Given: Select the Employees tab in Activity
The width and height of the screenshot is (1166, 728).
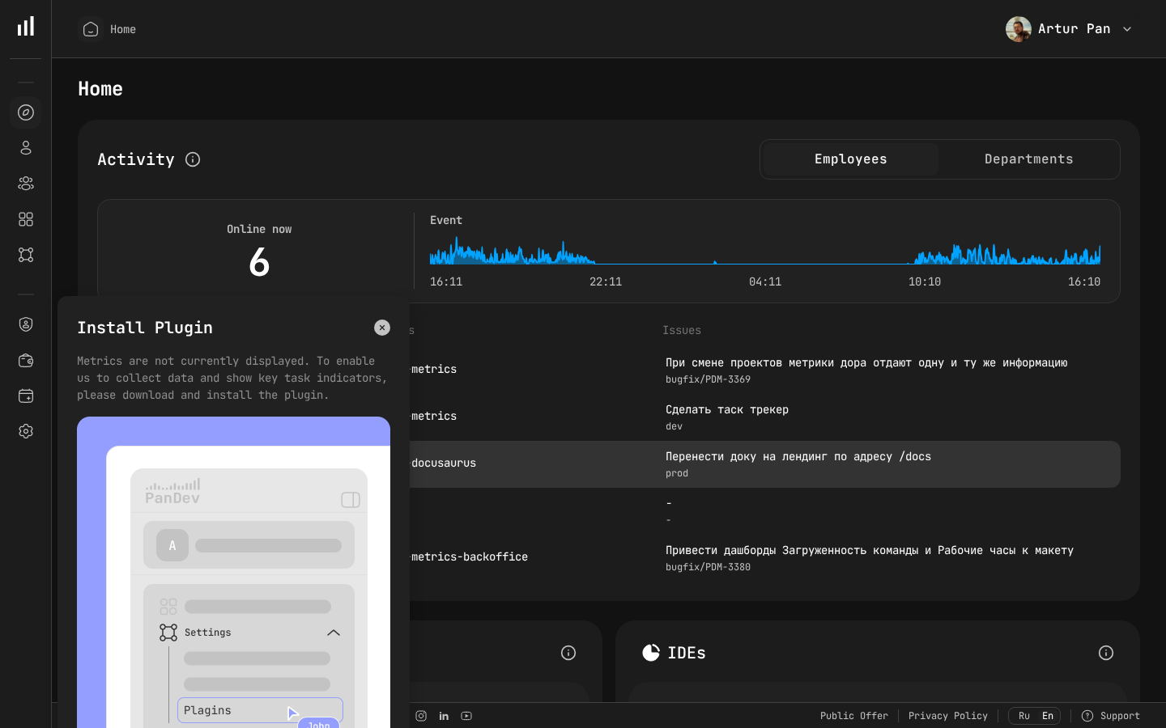Looking at the screenshot, I should 850,159.
